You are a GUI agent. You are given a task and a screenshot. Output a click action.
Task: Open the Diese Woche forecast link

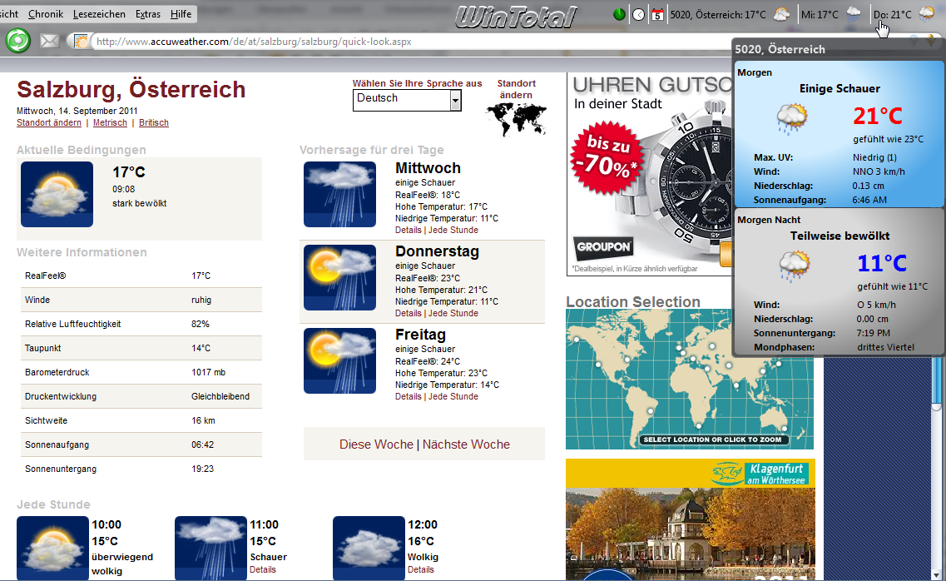click(x=376, y=444)
